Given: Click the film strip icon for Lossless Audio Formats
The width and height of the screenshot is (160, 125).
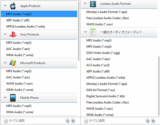Looking at the screenshot, I should pyautogui.click(x=93, y=4).
